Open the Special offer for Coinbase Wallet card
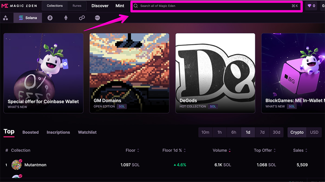The width and height of the screenshot is (325, 182). tap(43, 73)
